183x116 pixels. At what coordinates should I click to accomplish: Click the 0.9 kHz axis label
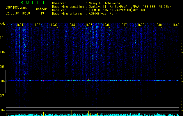click(x=2, y=67)
